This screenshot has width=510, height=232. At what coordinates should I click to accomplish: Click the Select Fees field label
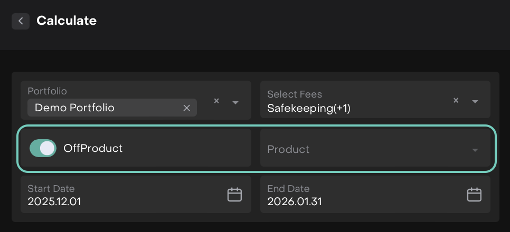click(x=295, y=94)
